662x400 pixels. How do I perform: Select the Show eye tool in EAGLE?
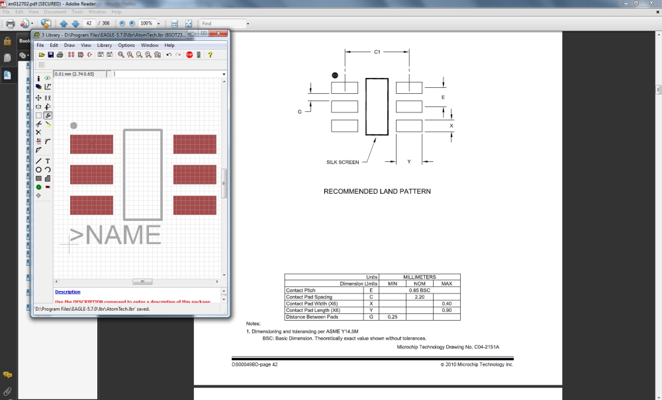coord(48,79)
